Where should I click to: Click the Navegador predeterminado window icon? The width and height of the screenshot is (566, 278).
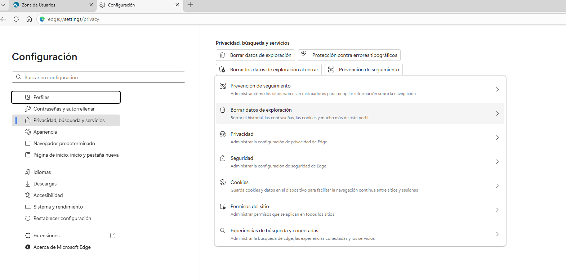[x=28, y=143]
